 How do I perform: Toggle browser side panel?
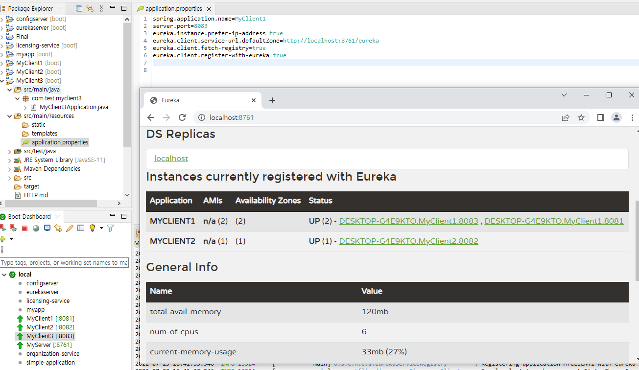(601, 117)
